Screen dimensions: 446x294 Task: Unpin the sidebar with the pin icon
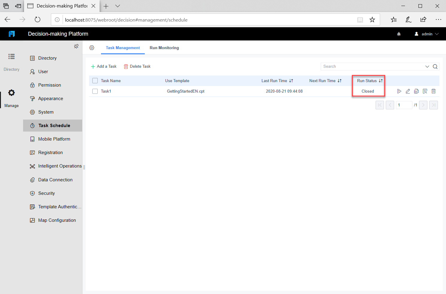pyautogui.click(x=76, y=46)
